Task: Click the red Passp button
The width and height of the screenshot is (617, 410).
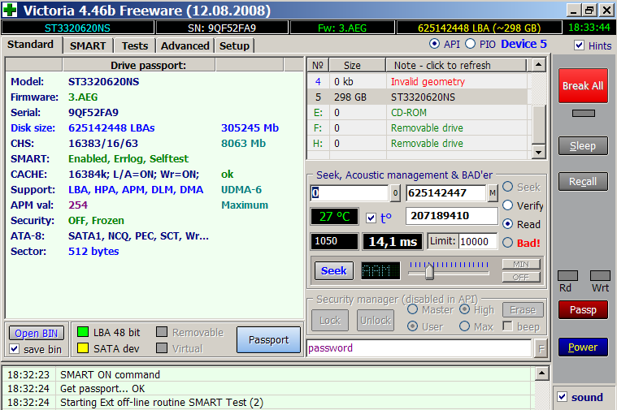Action: point(583,310)
